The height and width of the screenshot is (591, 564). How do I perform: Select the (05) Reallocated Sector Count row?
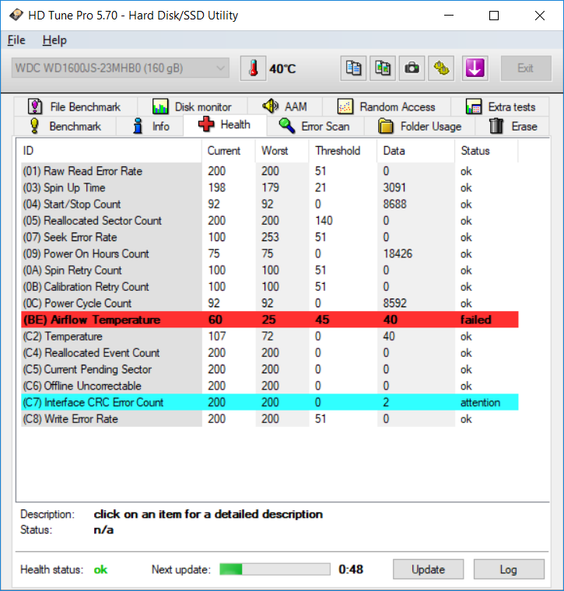[x=270, y=221]
